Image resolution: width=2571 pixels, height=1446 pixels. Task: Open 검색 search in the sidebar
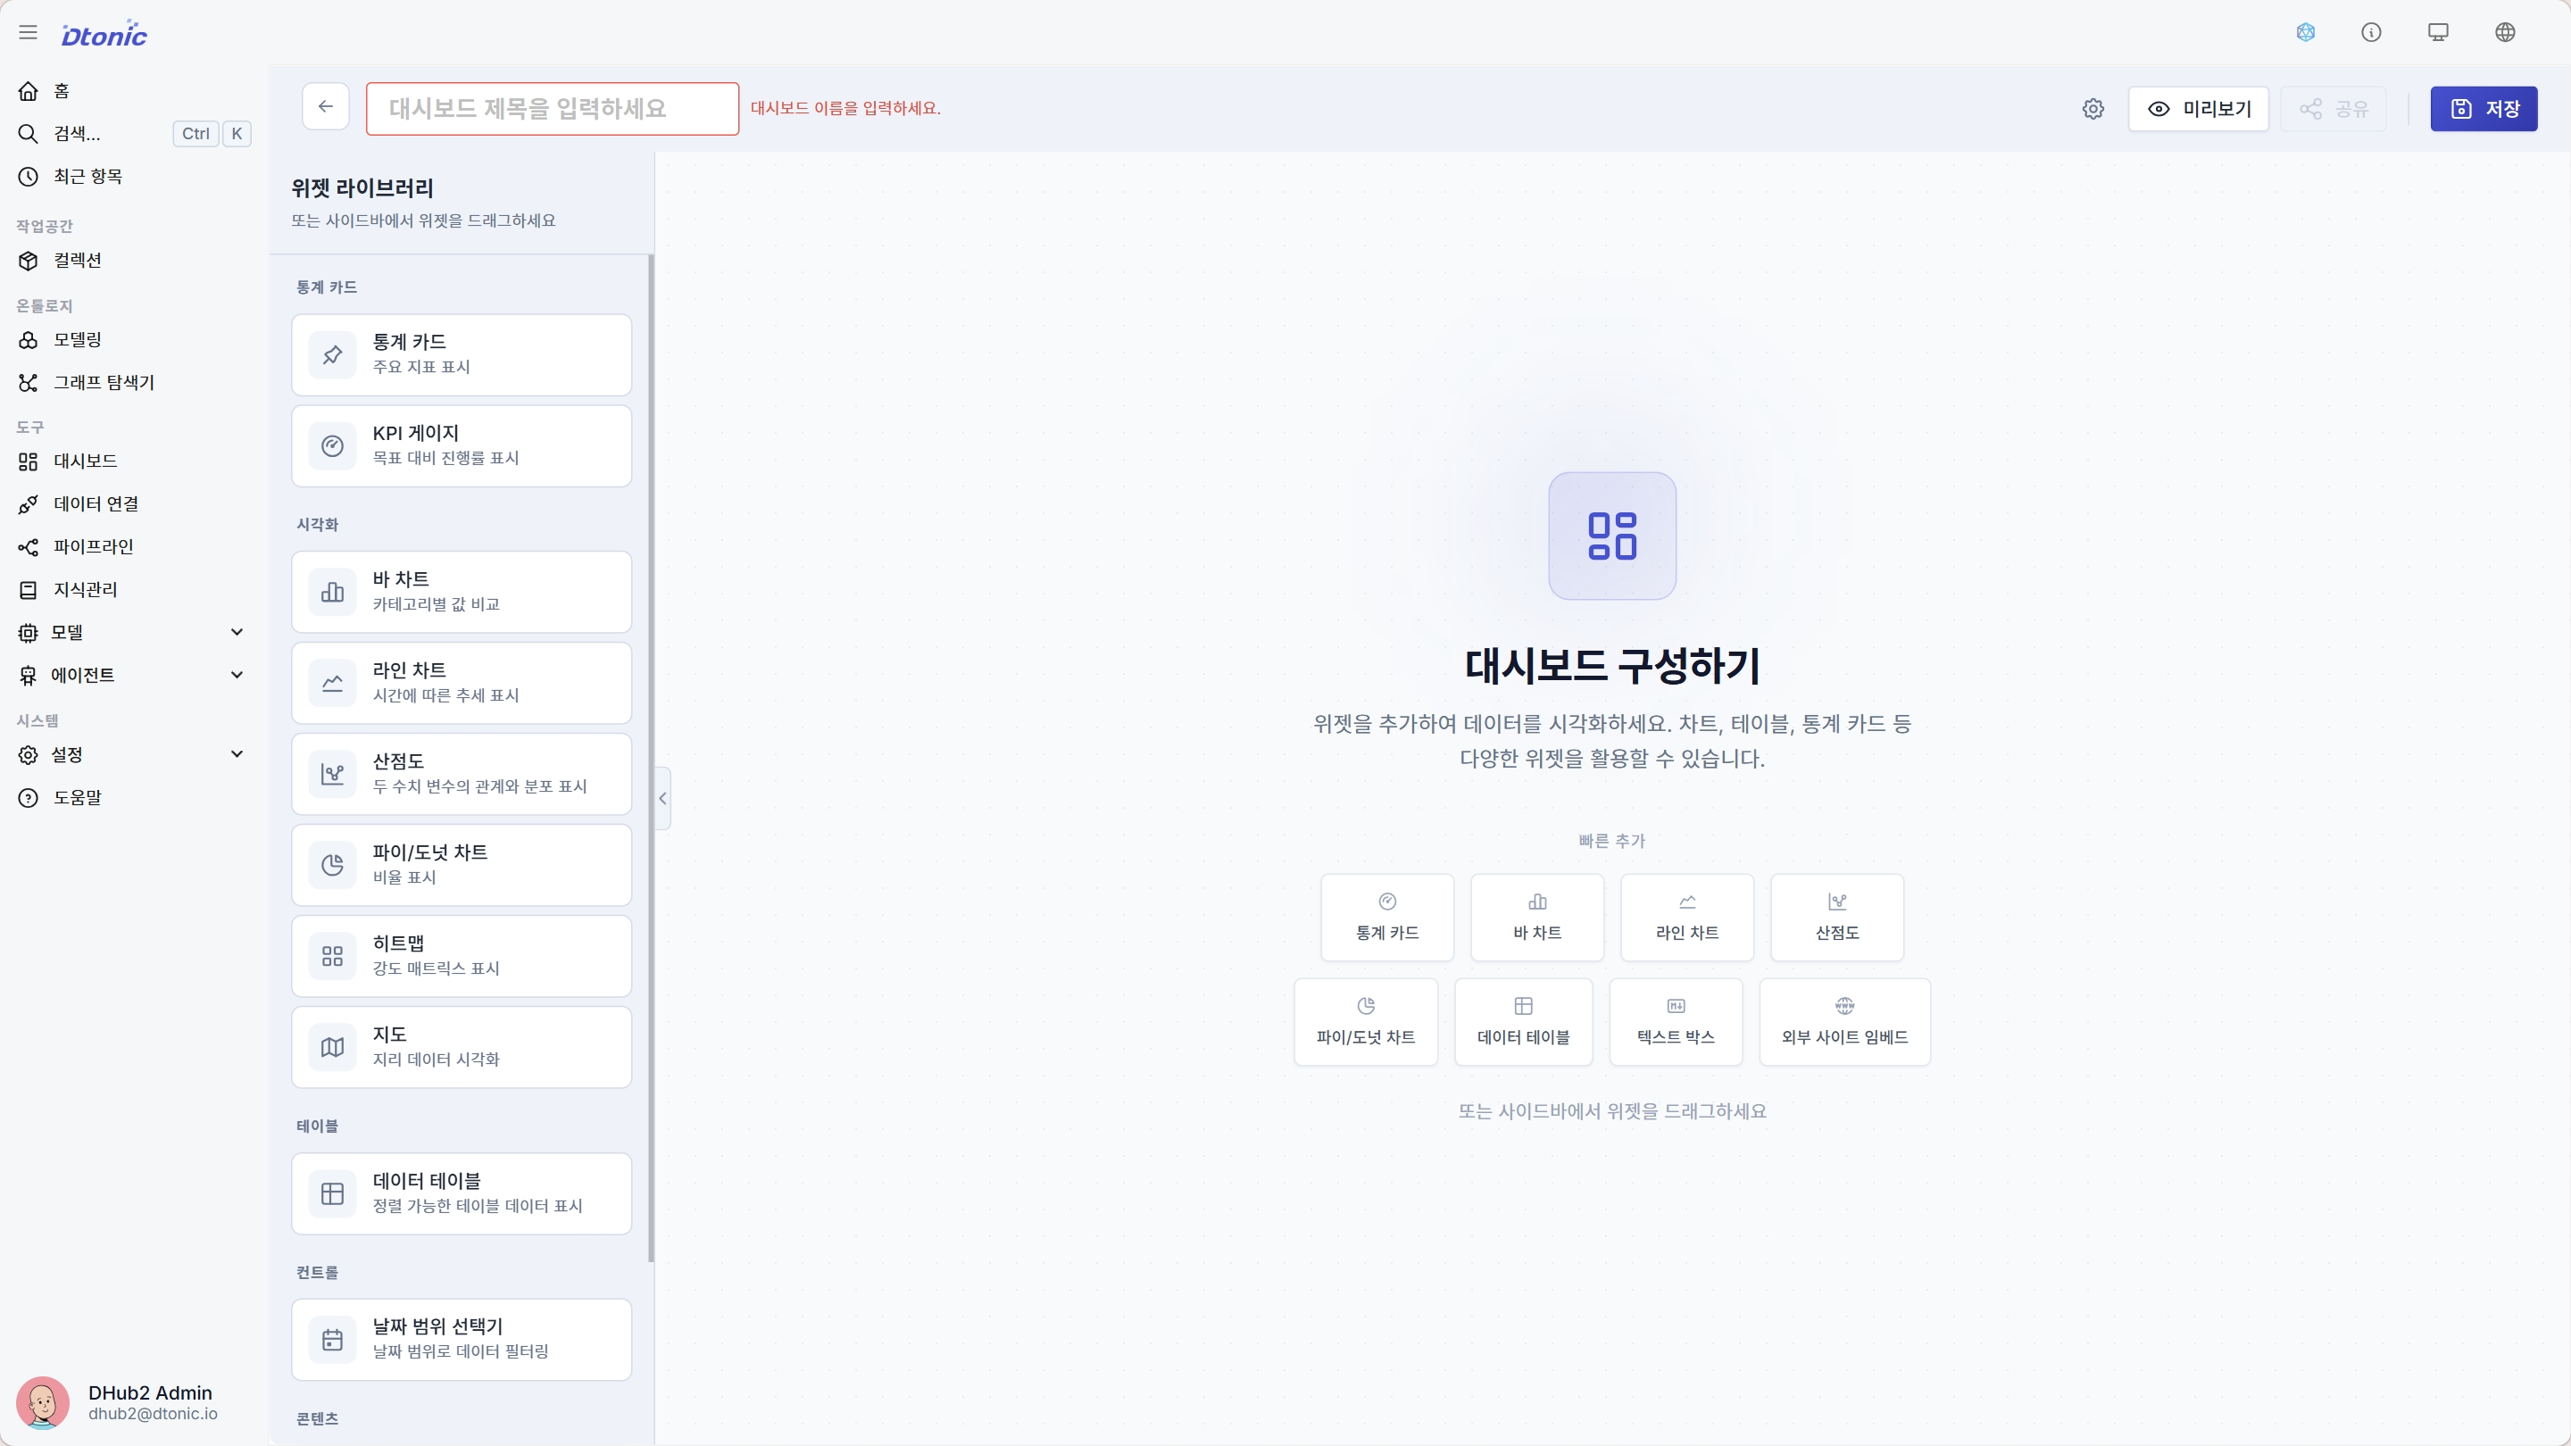(134, 134)
